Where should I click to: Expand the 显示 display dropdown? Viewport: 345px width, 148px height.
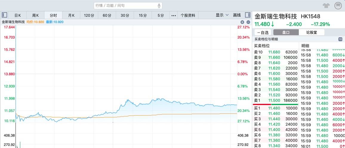(222, 15)
